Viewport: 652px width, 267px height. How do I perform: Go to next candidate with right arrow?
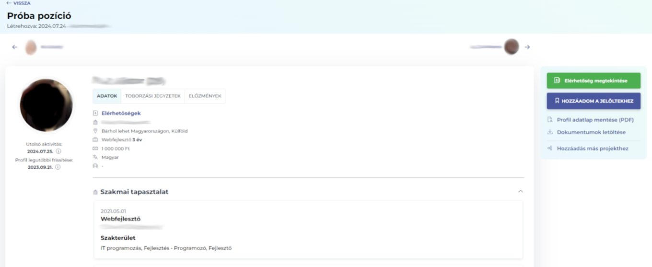pos(527,47)
